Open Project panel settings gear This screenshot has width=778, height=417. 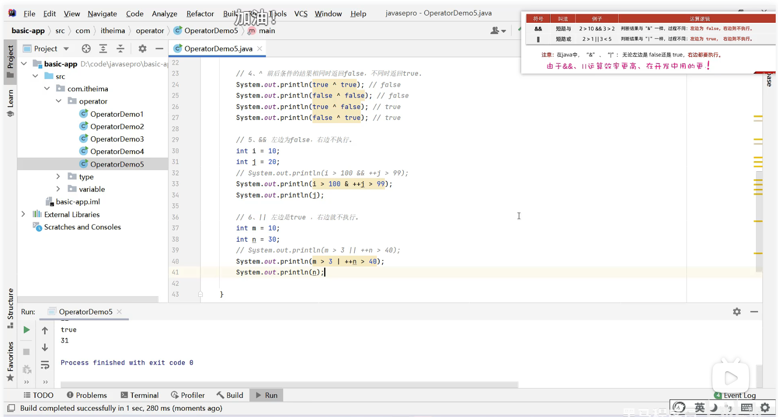[142, 49]
